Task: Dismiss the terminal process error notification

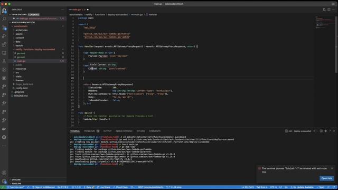Action: 332,168
